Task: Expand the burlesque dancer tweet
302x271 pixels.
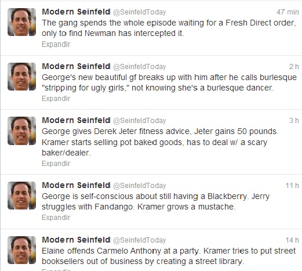Action: [56, 99]
